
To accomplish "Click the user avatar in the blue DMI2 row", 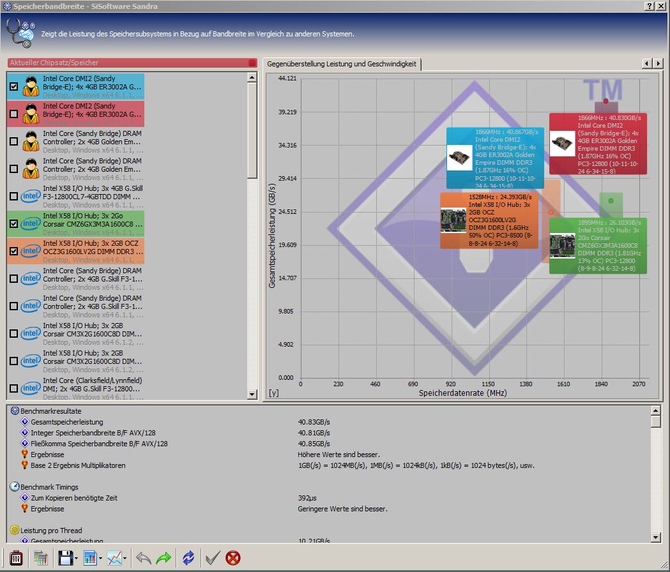I will pyautogui.click(x=31, y=87).
